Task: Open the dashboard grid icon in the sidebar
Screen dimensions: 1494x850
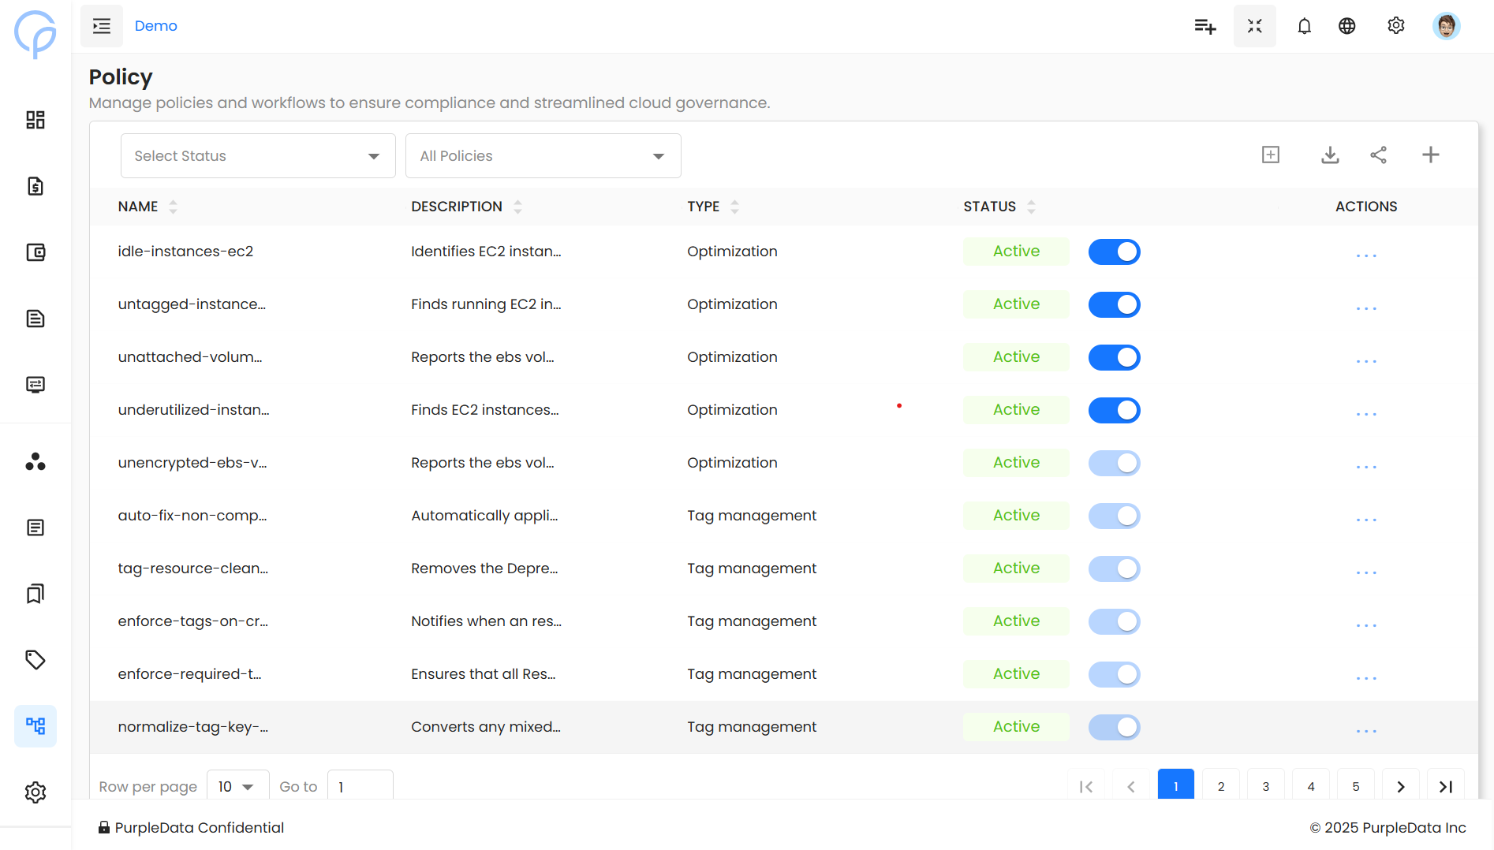Action: 35,120
